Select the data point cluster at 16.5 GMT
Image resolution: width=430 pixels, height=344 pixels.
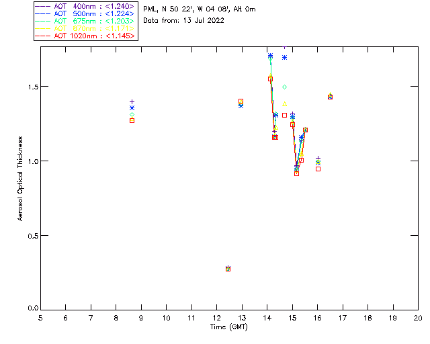pyautogui.click(x=330, y=96)
